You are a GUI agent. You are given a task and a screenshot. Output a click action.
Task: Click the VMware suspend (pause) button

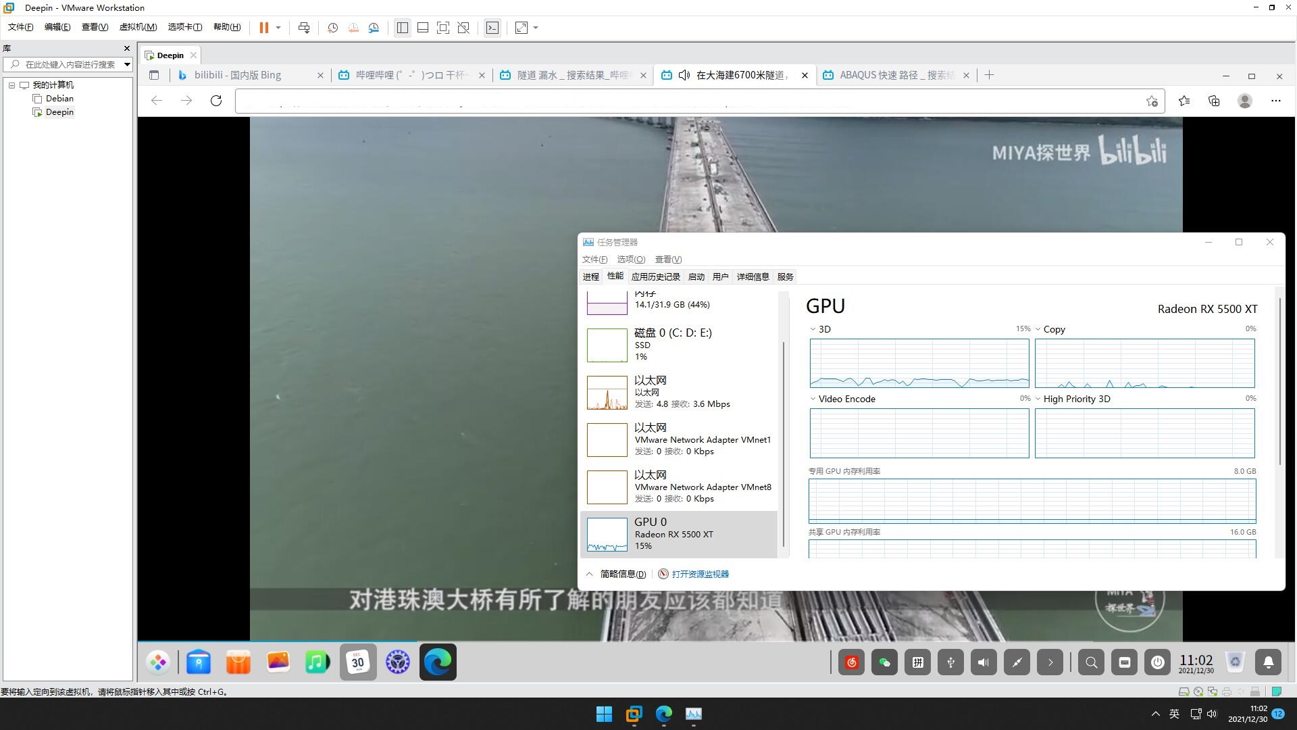tap(263, 28)
